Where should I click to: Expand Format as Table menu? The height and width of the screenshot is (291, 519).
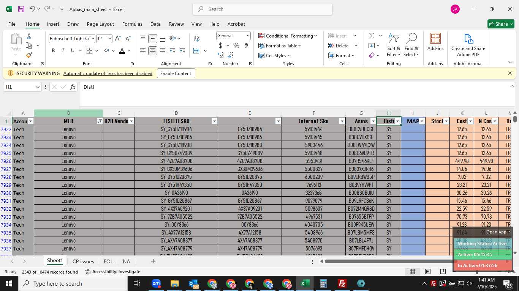click(x=280, y=45)
